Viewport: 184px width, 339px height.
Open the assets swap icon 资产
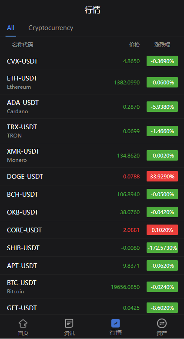pyautogui.click(x=161, y=323)
